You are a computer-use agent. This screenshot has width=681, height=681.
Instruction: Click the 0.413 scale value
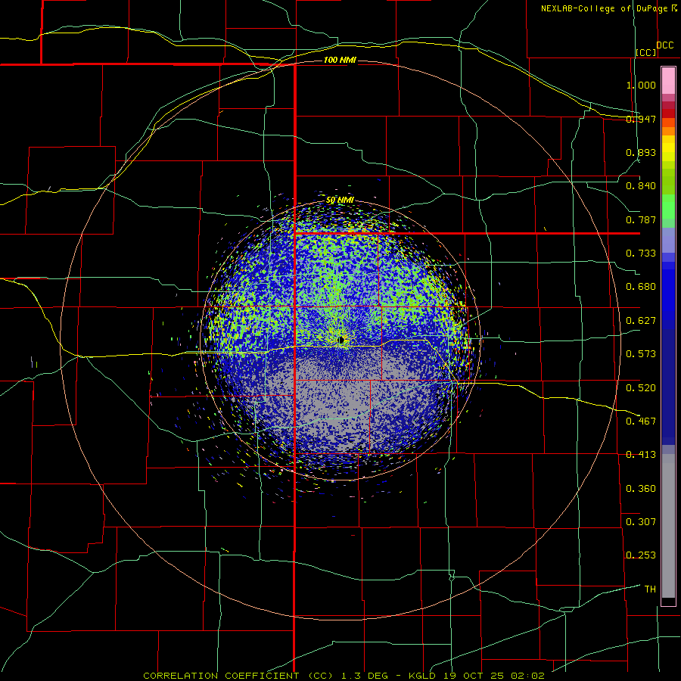[641, 455]
